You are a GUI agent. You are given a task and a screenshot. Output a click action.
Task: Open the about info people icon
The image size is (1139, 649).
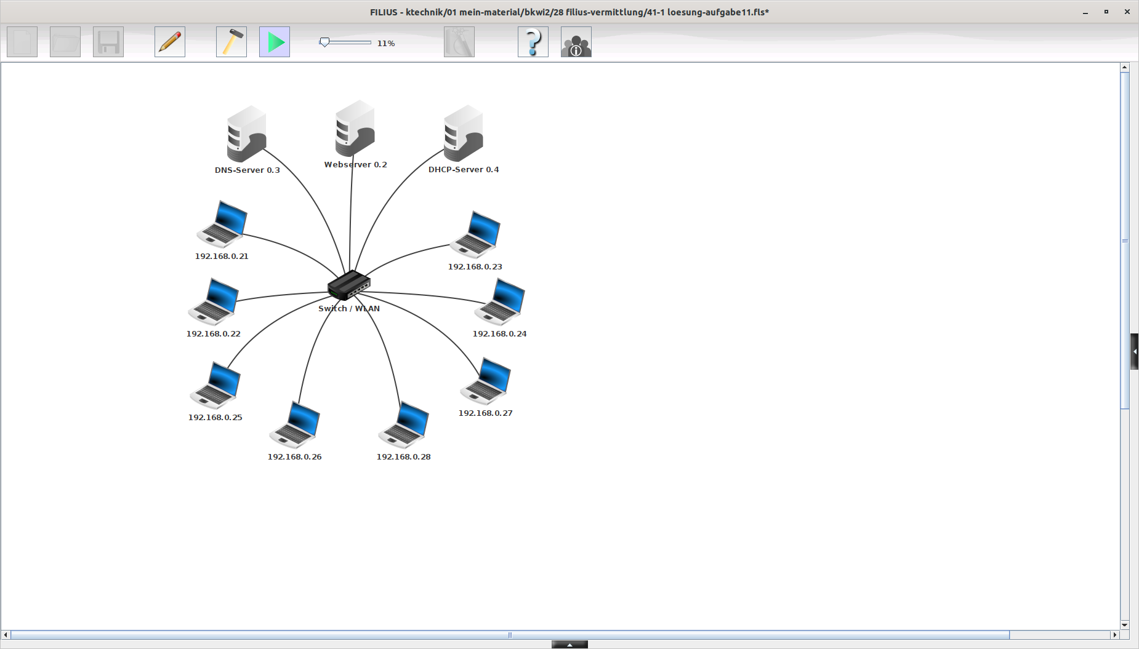576,42
